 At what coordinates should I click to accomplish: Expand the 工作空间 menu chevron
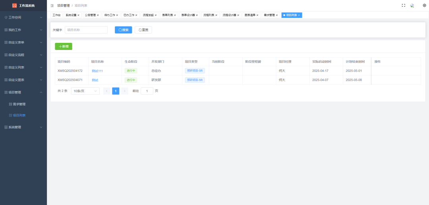tap(41, 17)
